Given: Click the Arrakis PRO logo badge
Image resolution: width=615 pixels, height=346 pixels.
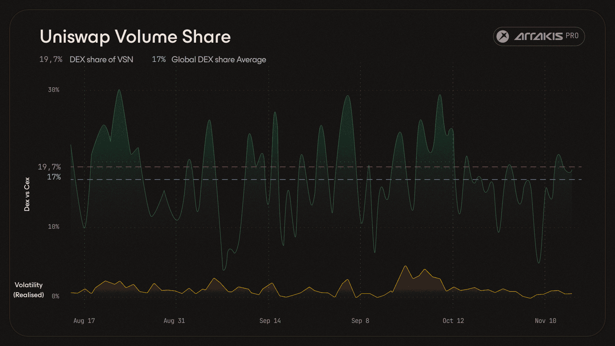Looking at the screenshot, I should tap(539, 37).
